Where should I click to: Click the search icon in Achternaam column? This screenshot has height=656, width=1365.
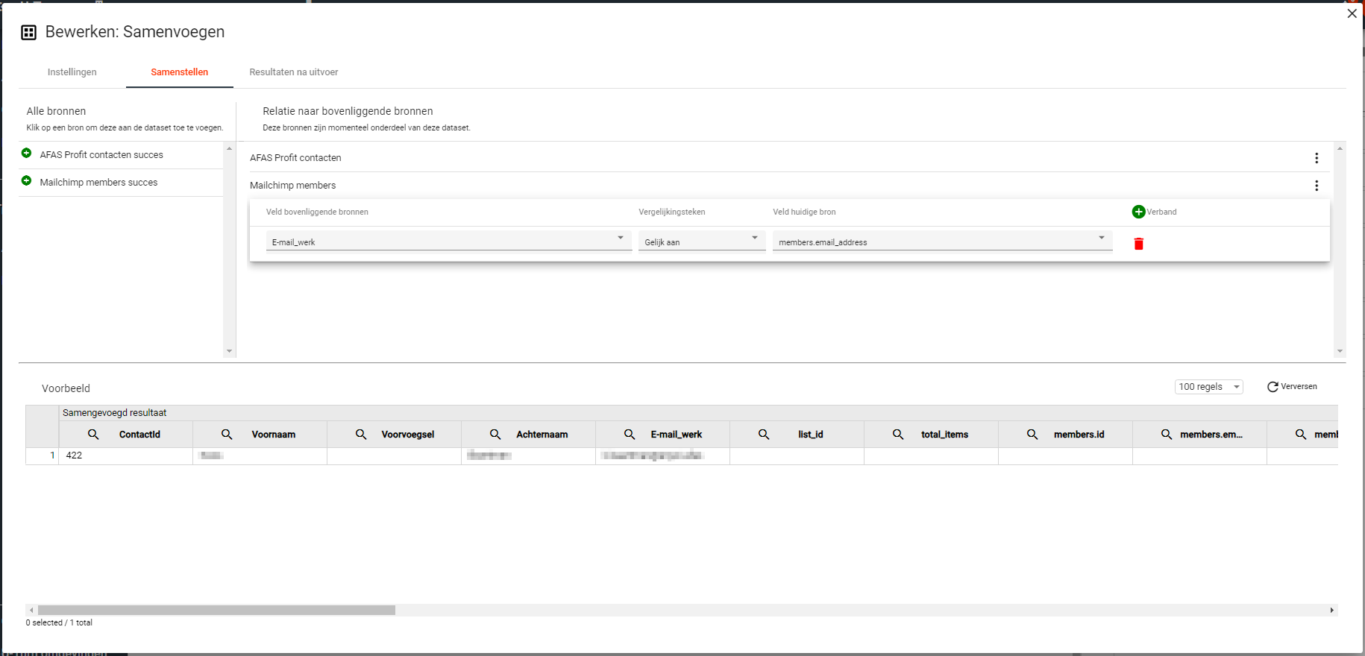pos(495,435)
